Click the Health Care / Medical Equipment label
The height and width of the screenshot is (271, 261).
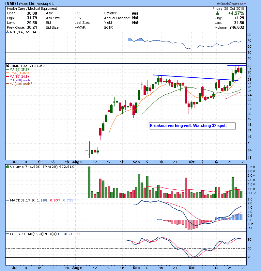coord(32,8)
